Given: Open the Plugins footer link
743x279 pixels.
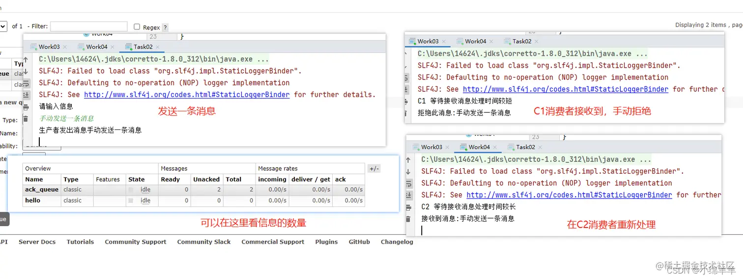Looking at the screenshot, I should coord(327,242).
